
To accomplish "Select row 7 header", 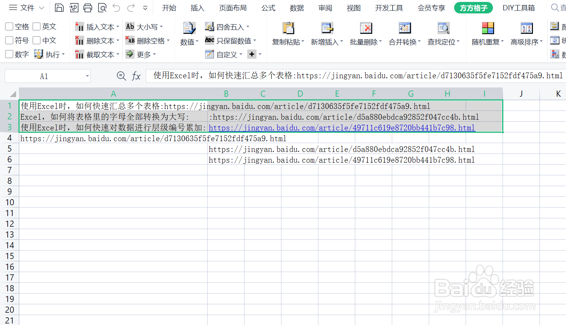I will click(9, 170).
